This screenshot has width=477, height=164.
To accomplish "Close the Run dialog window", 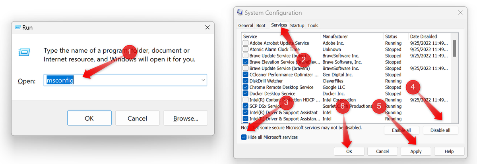I will [x=207, y=28].
